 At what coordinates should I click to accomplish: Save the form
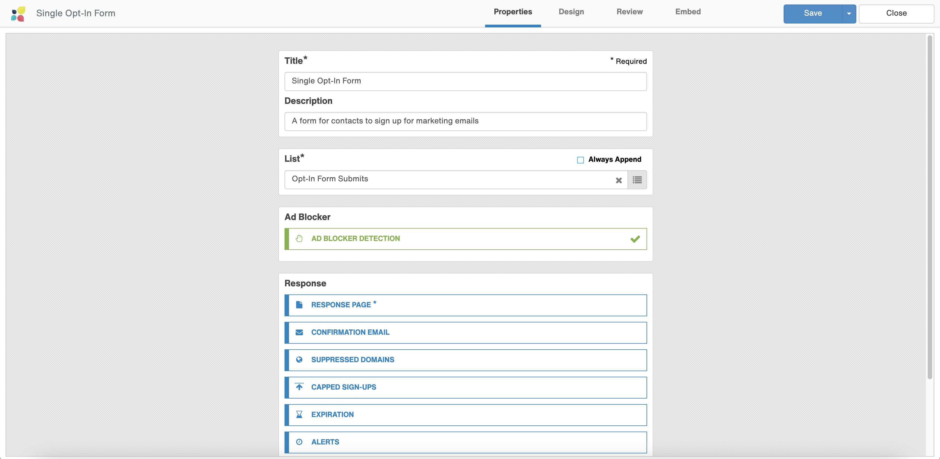pos(813,13)
